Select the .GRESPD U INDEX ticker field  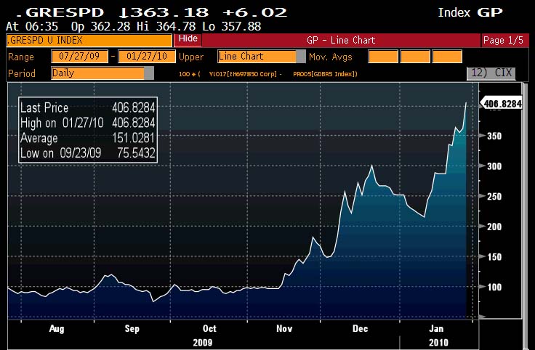[x=87, y=40]
